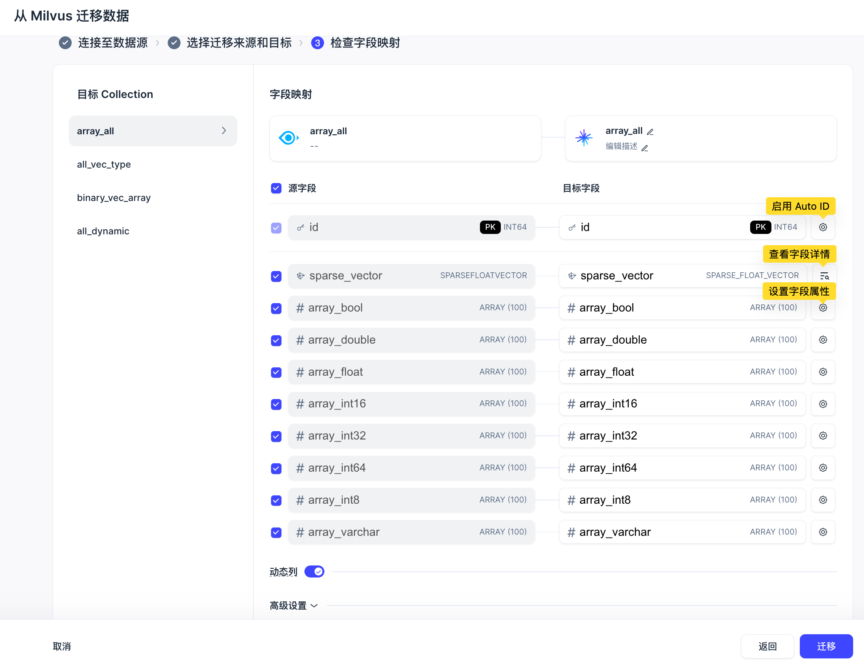The width and height of the screenshot is (864, 663).
Task: Go to step 选择迁移来源和目标
Action: (239, 43)
